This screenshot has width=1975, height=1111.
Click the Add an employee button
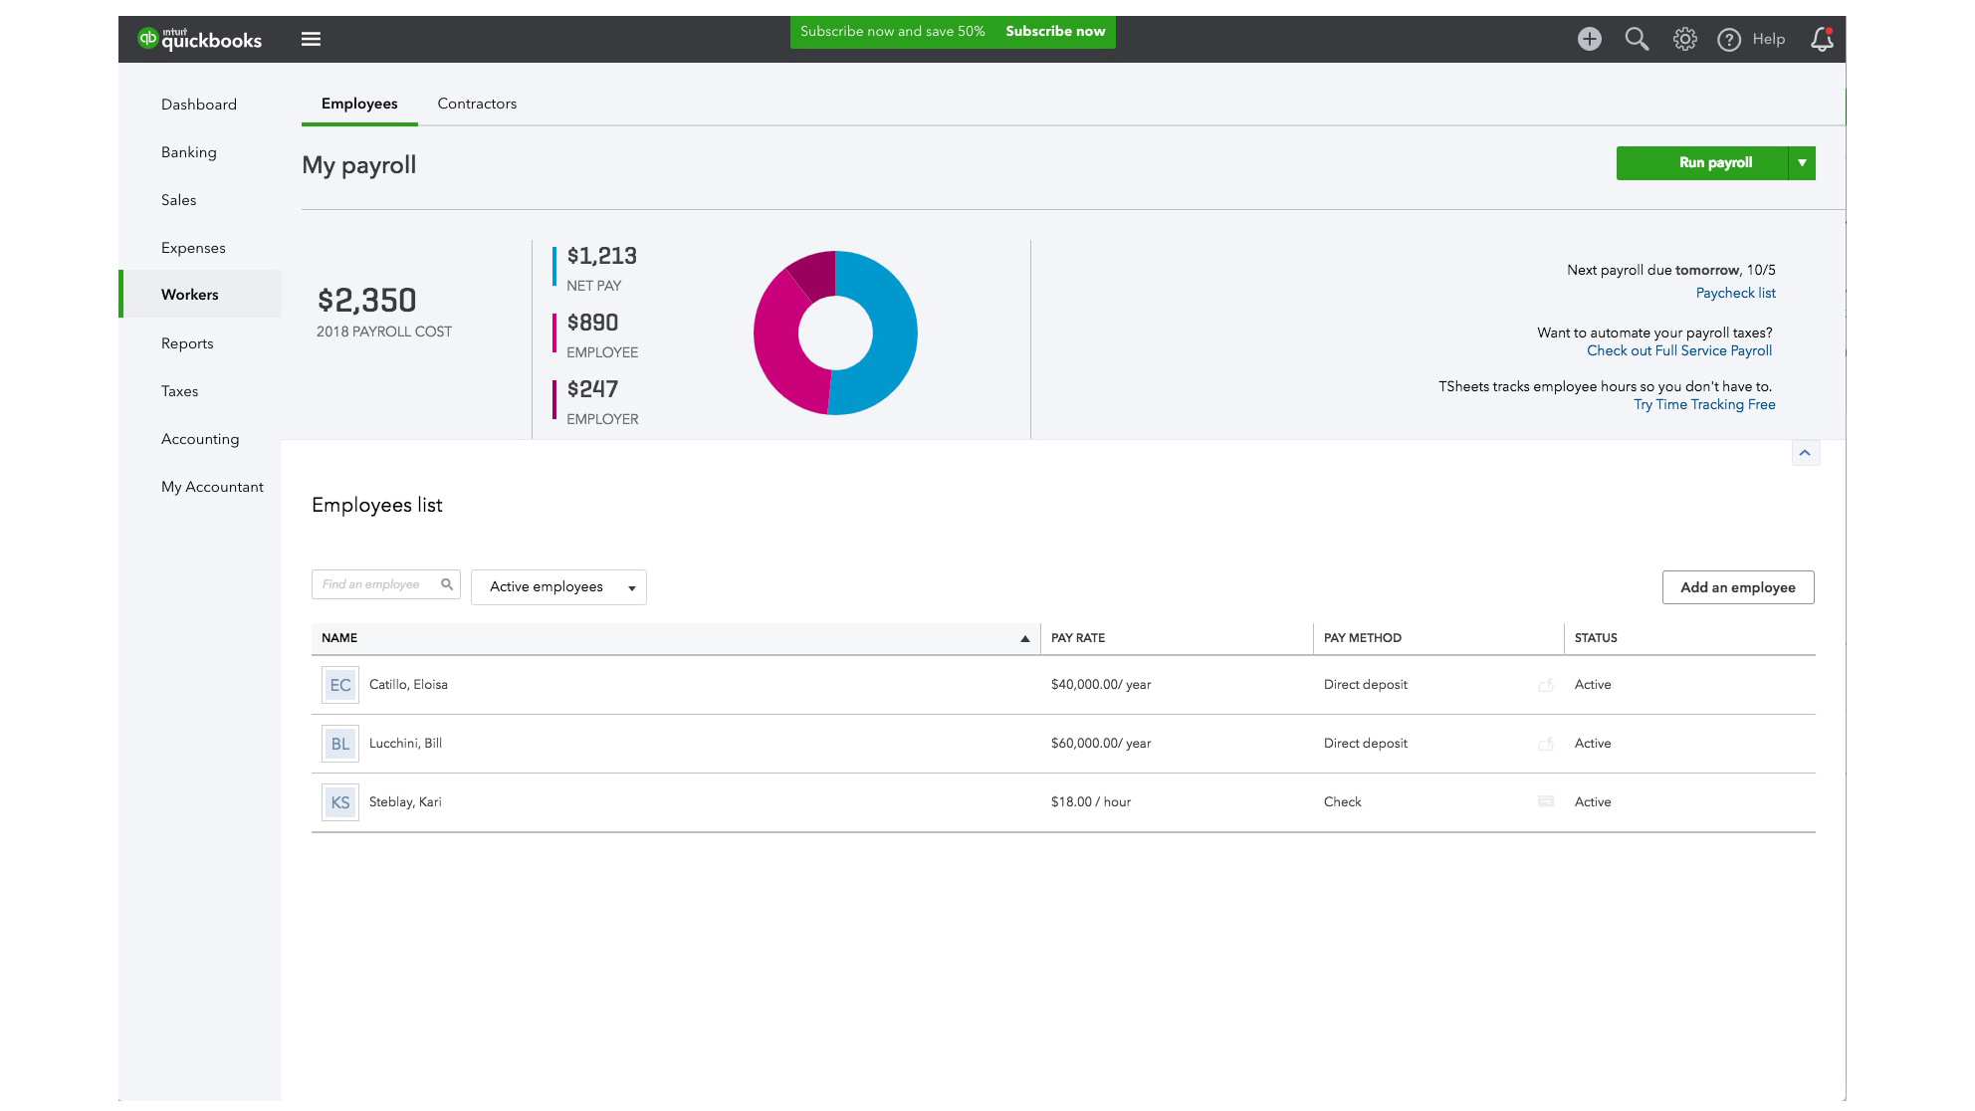point(1738,586)
